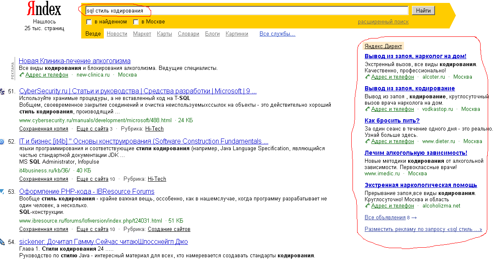Open the ad "Экстренная наркологическая помощь"
The image size is (494, 259).
(421, 185)
